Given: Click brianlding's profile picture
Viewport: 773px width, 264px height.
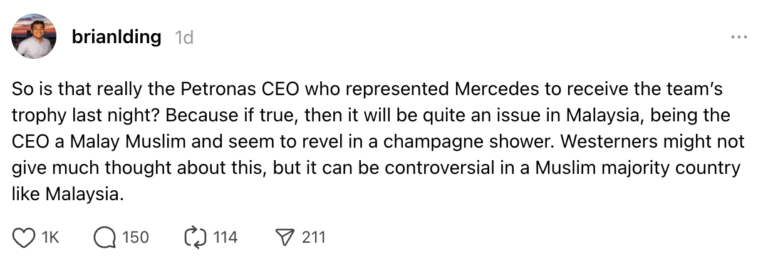Looking at the screenshot, I should point(34,36).
